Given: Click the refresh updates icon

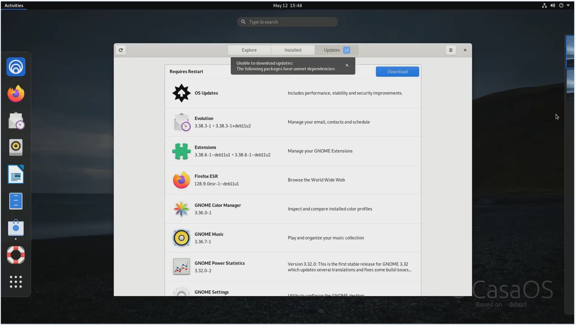Looking at the screenshot, I should tap(121, 50).
